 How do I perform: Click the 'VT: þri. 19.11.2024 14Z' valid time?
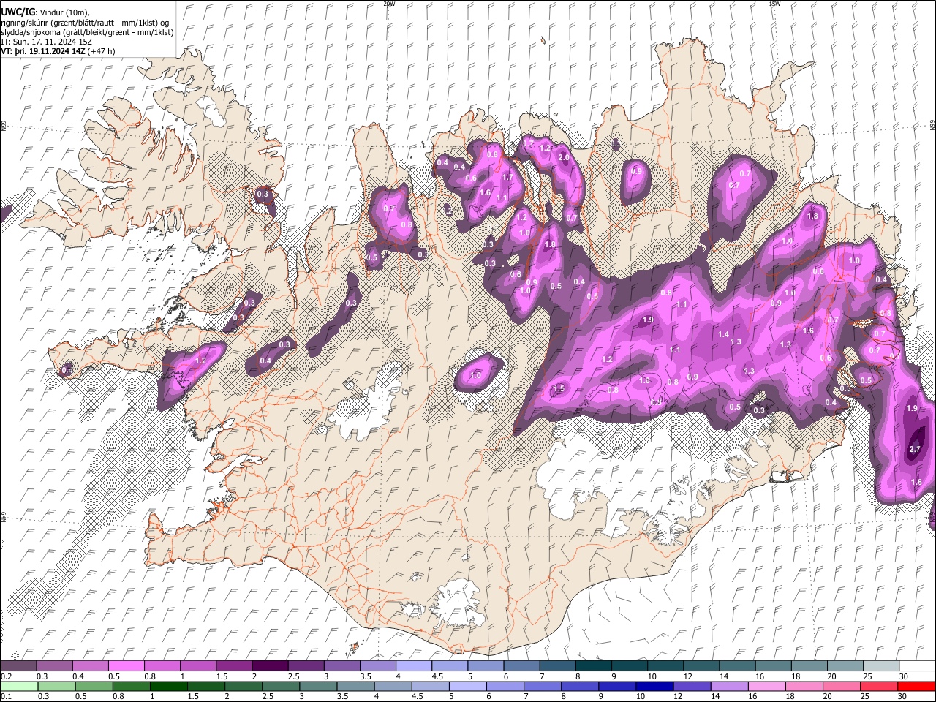click(43, 51)
